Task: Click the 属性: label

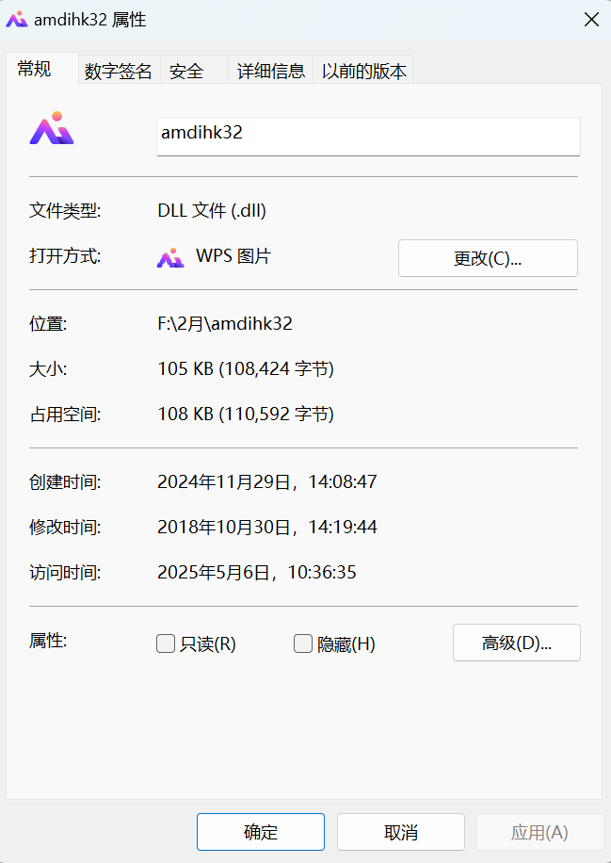Action: click(x=48, y=641)
